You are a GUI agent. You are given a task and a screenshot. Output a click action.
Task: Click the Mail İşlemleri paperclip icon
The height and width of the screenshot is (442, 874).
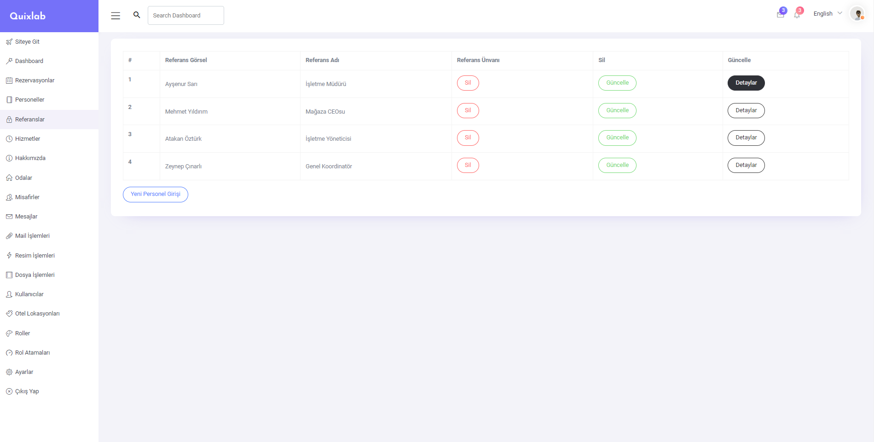click(9, 236)
